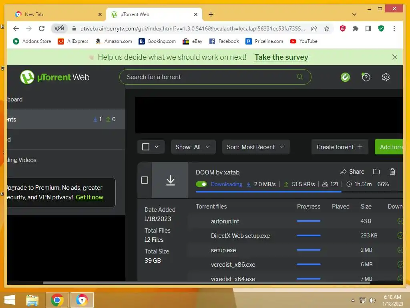Screen dimensions: 410x308
Task: Select setup.exe in torrent files
Action: pyautogui.click(x=295, y=250)
